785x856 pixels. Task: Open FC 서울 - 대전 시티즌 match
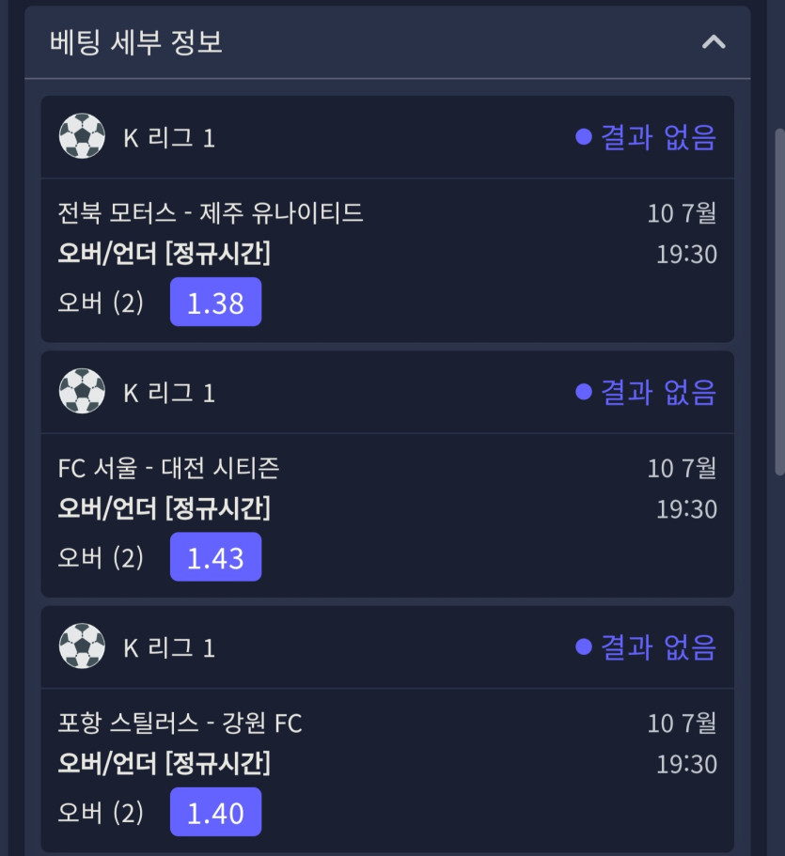[x=168, y=468]
